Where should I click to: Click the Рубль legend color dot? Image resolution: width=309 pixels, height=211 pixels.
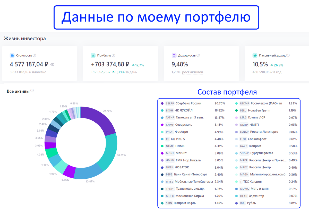click(236, 203)
